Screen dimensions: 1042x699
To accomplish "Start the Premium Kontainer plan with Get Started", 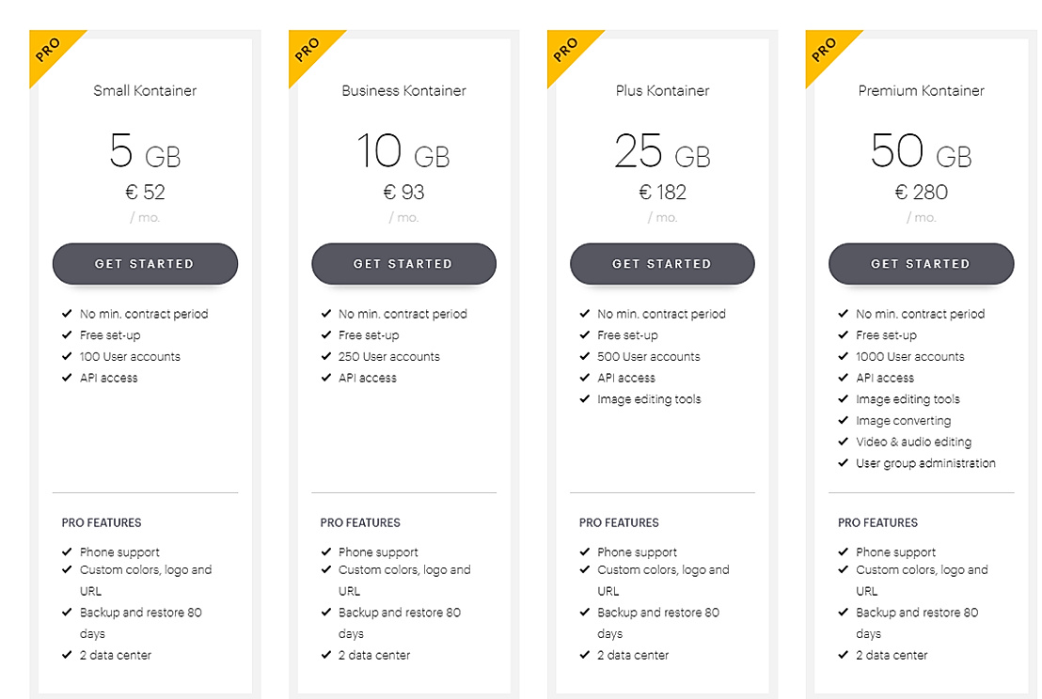I will pos(921,264).
